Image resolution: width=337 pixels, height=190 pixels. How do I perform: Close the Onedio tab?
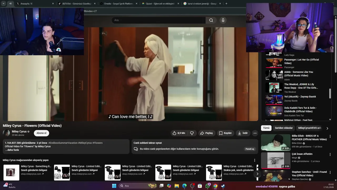(x=137, y=4)
